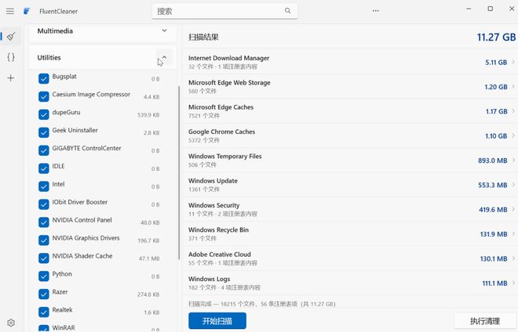Click the Multimedia category label
The image size is (518, 332).
pos(55,31)
